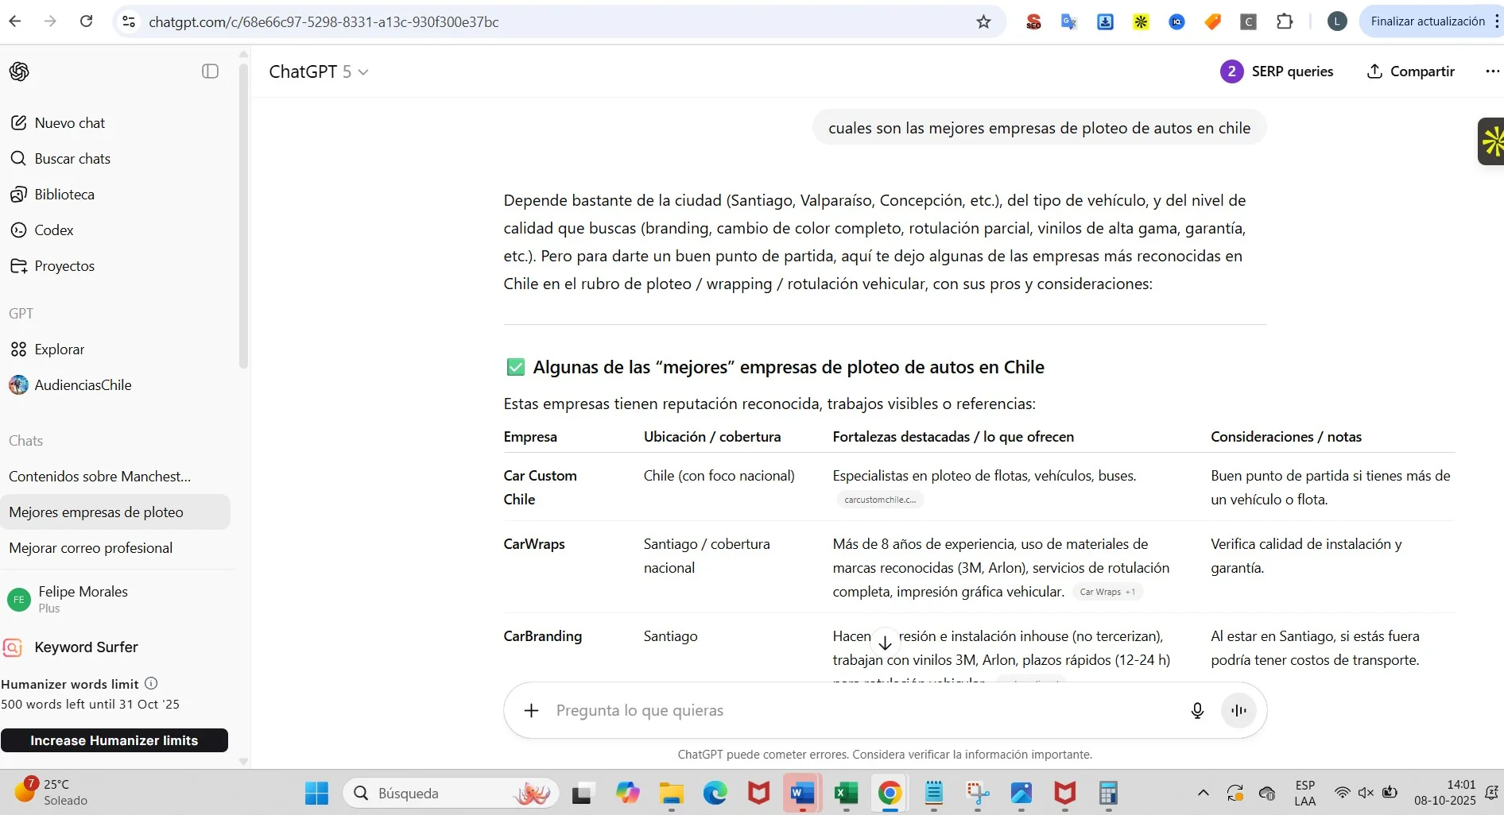Click the scroll-to-bottom arrow button
The height and width of the screenshot is (815, 1504).
885,642
